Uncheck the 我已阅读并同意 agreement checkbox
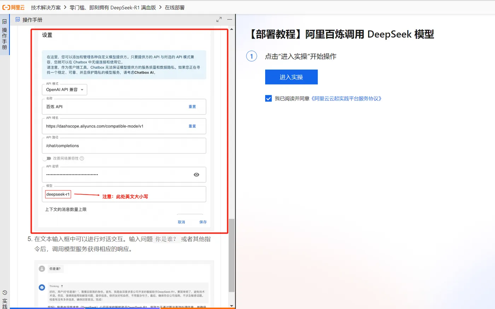495x309 pixels. click(268, 99)
